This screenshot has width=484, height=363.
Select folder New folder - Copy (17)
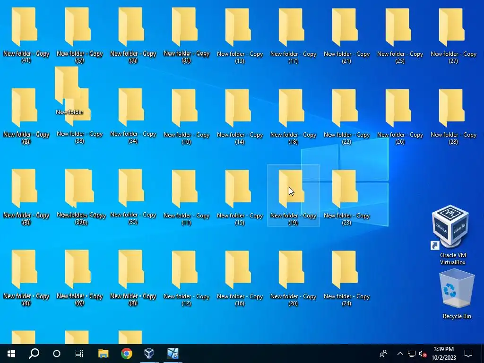tap(293, 35)
